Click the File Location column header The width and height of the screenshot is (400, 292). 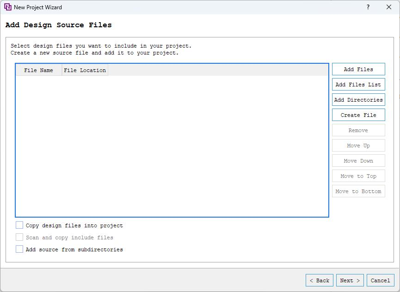85,70
